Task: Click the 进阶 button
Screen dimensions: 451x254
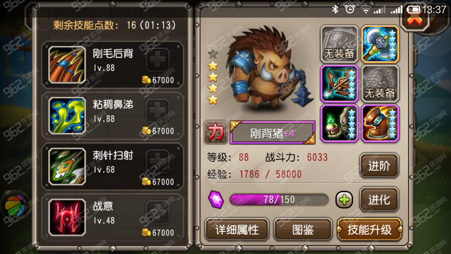Action: pos(379,166)
